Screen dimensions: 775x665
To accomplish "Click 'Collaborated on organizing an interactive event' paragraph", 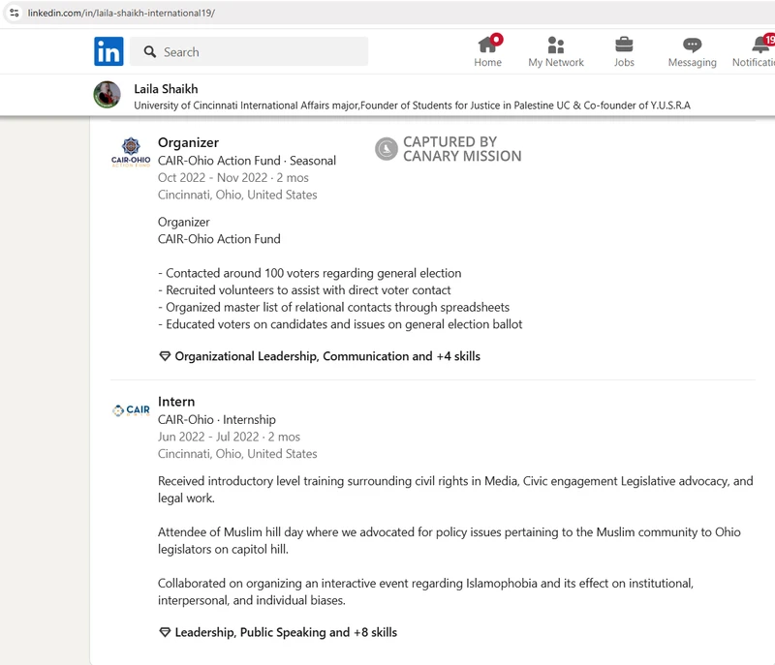I will click(x=425, y=591).
